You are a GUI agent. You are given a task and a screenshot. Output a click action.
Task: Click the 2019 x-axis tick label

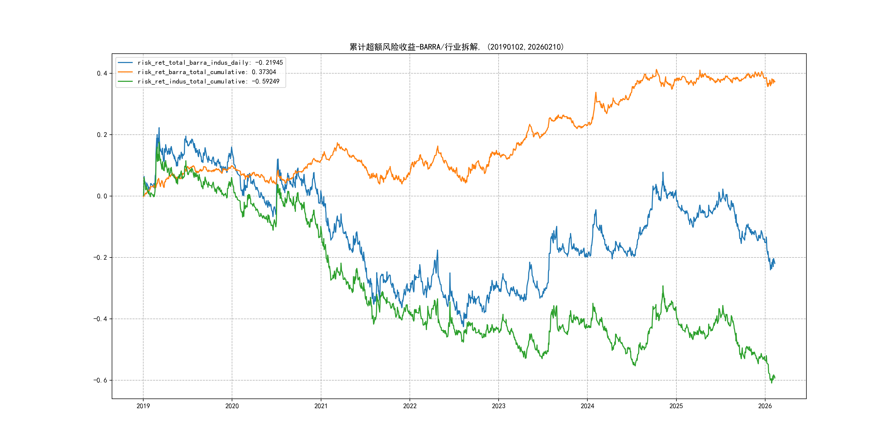pos(143,406)
